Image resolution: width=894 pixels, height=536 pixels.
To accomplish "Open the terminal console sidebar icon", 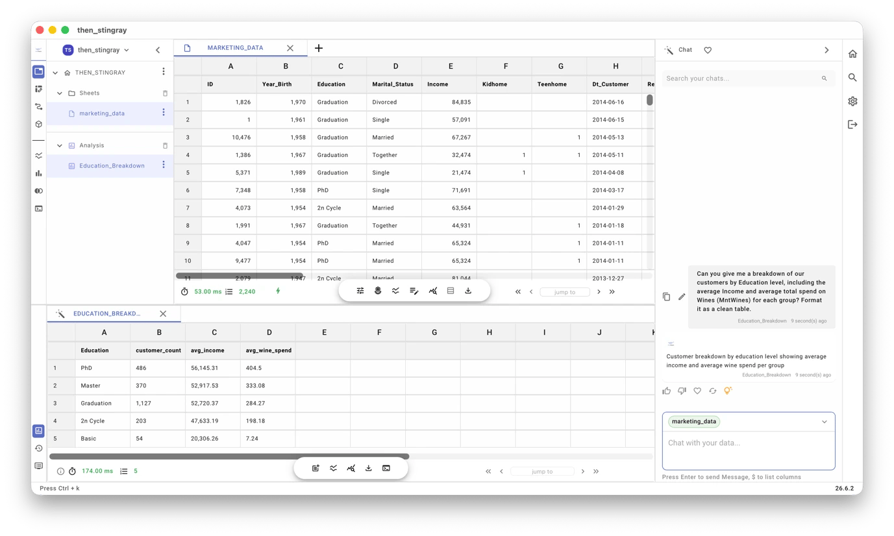I will click(x=38, y=209).
